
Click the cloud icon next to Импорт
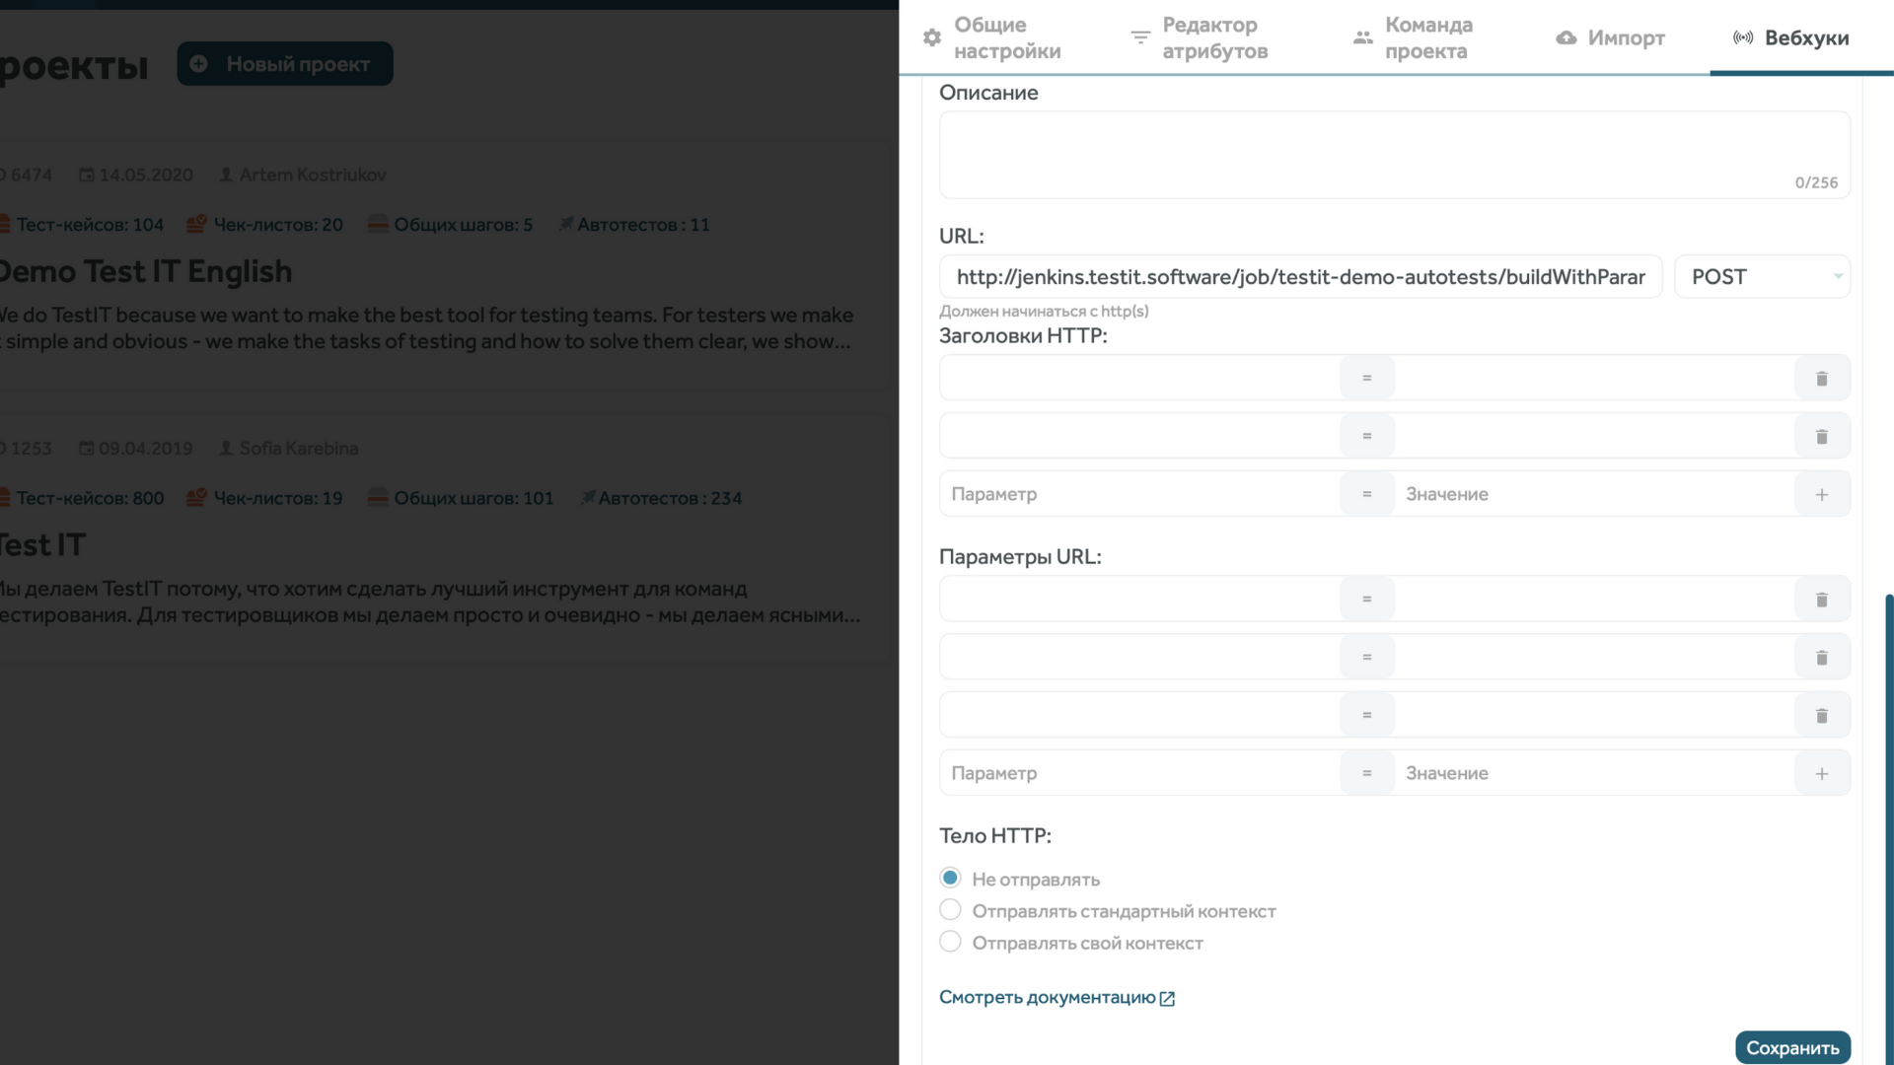1566,37
